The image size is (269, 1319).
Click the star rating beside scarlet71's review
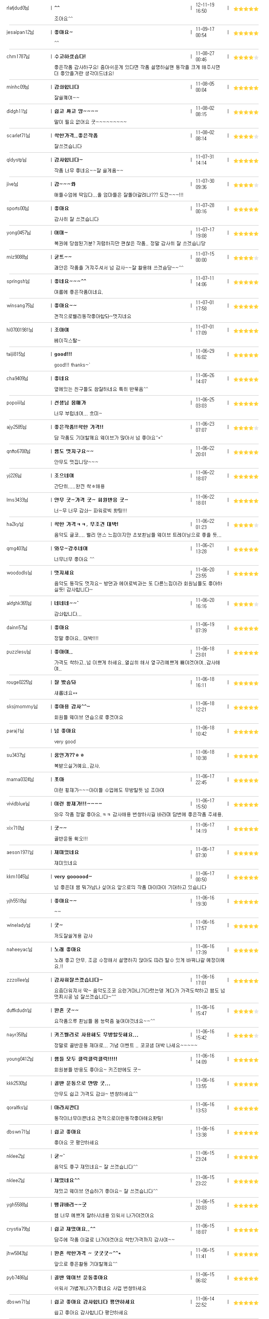tap(246, 137)
